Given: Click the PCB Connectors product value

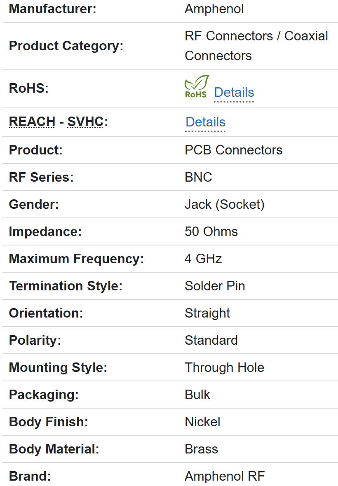Looking at the screenshot, I should pos(233,150).
